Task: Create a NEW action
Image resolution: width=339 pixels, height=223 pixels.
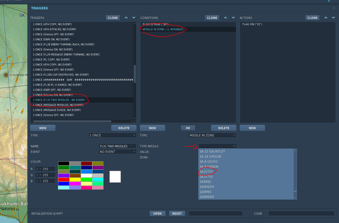Action: point(252,128)
